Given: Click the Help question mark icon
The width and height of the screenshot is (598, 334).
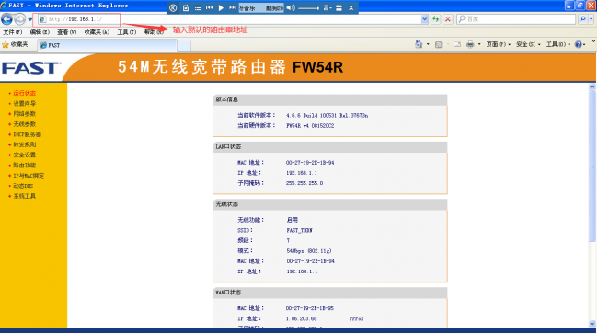Looking at the screenshot, I should point(578,44).
